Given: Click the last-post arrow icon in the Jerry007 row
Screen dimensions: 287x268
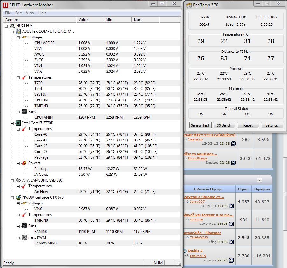Looking at the screenshot, I should [231, 206].
